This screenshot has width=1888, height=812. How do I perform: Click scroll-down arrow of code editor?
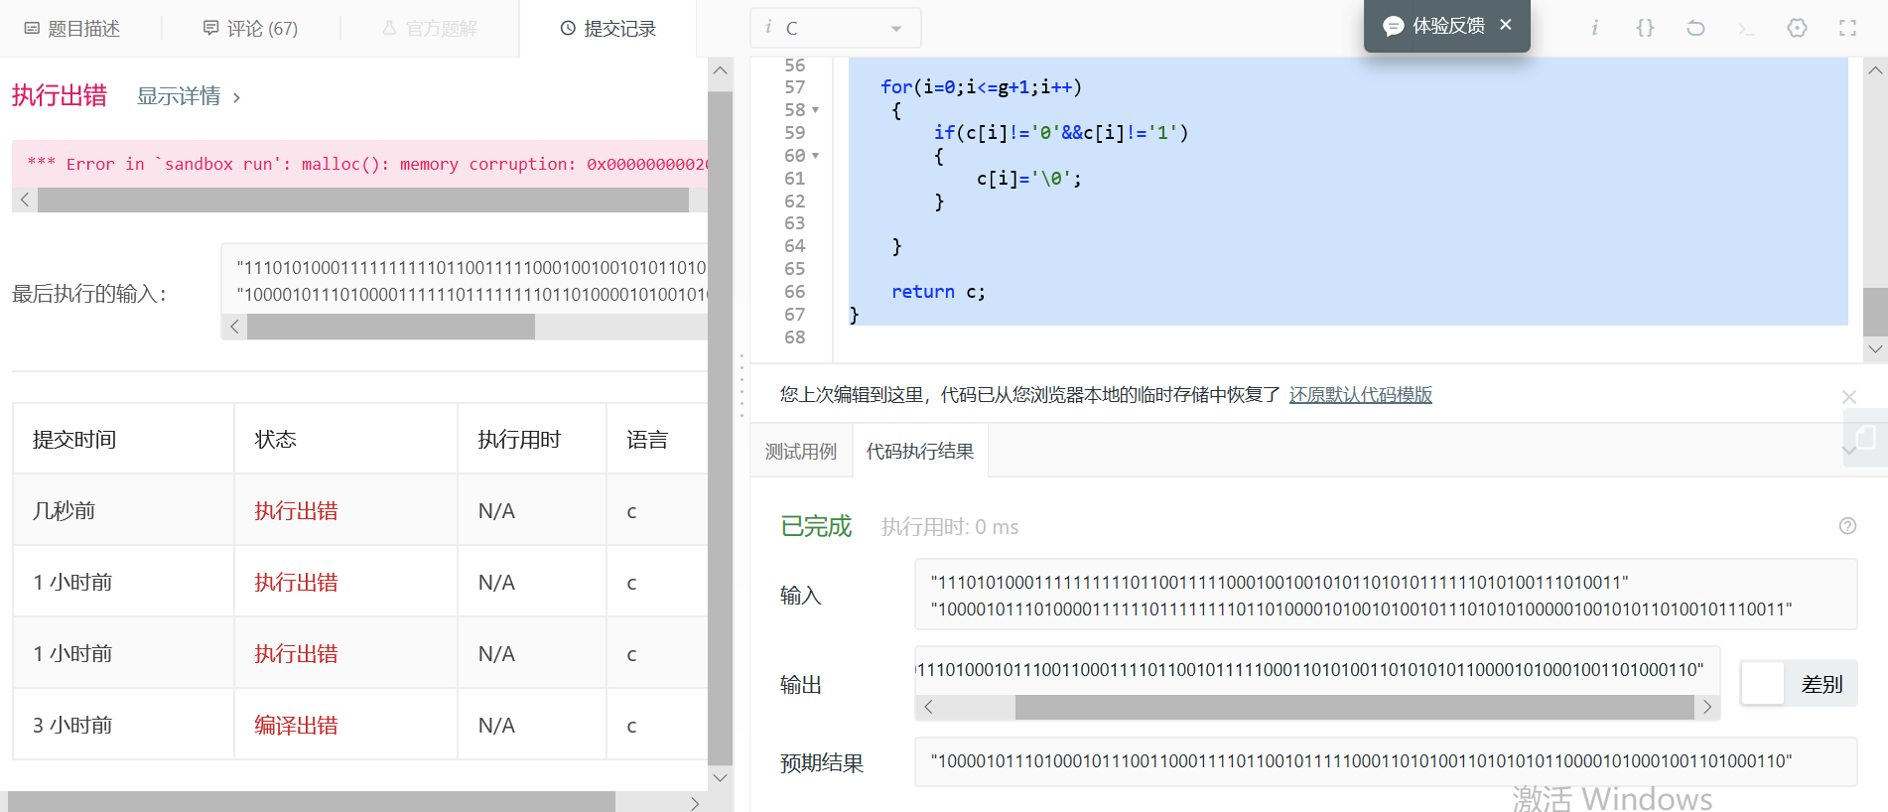pyautogui.click(x=1875, y=349)
